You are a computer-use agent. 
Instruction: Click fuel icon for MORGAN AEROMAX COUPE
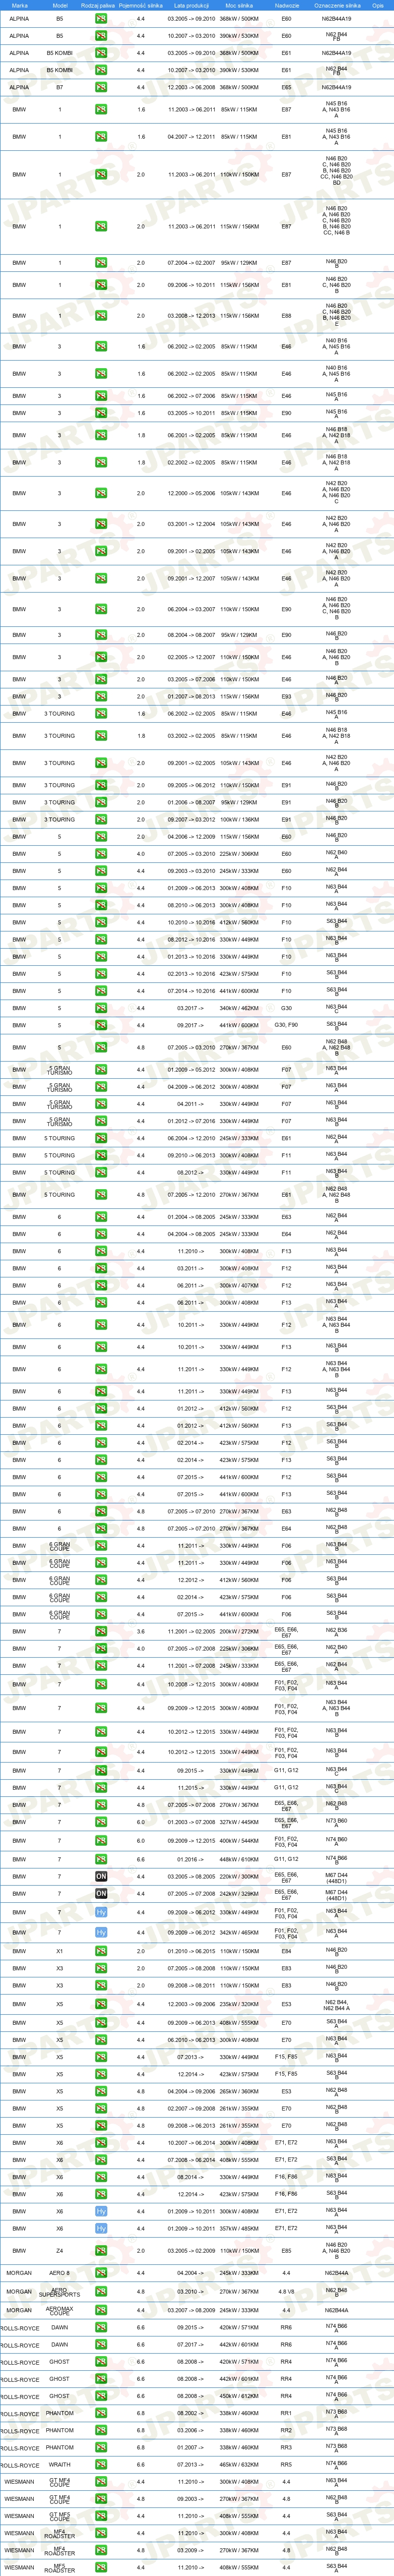(x=101, y=2310)
